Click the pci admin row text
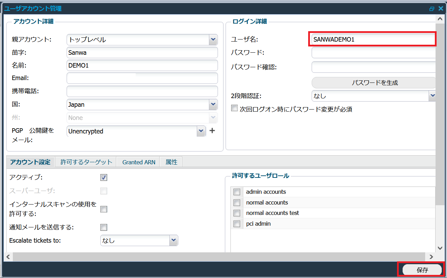The height and width of the screenshot is (278, 447). coord(258,224)
